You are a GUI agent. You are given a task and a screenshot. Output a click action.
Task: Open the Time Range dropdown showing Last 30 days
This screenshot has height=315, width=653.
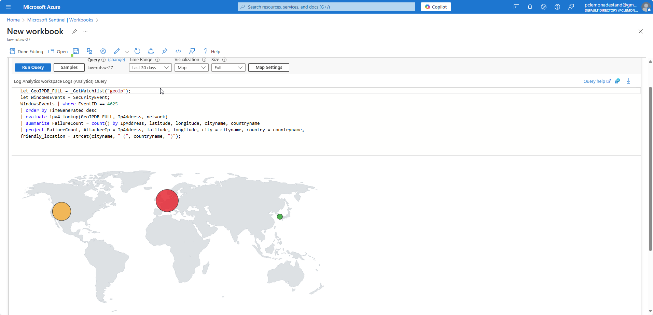[x=150, y=67]
